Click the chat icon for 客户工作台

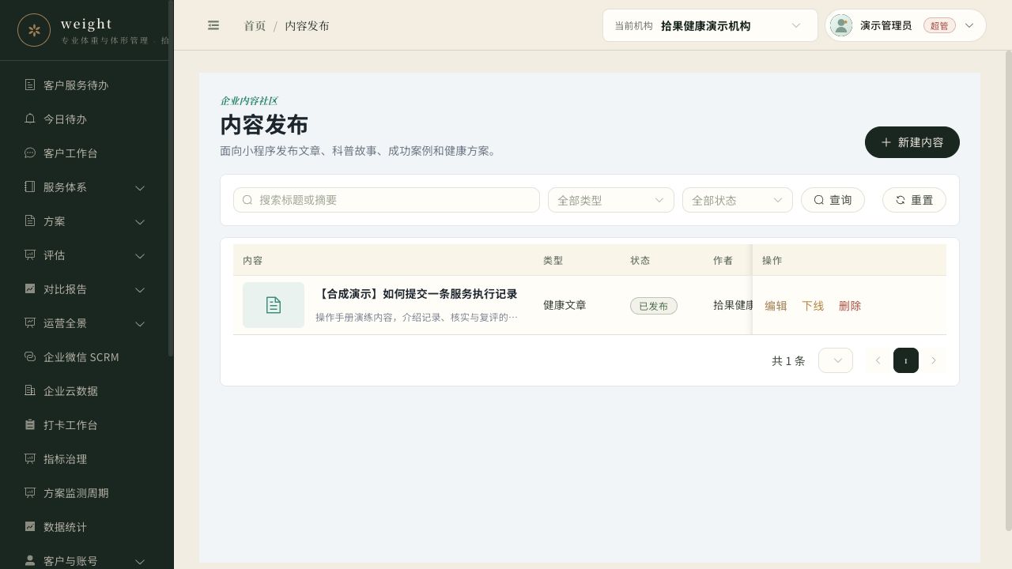tap(30, 153)
